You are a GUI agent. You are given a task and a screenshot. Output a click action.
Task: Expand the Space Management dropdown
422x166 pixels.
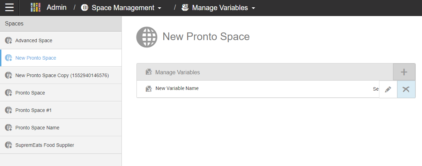pos(160,8)
